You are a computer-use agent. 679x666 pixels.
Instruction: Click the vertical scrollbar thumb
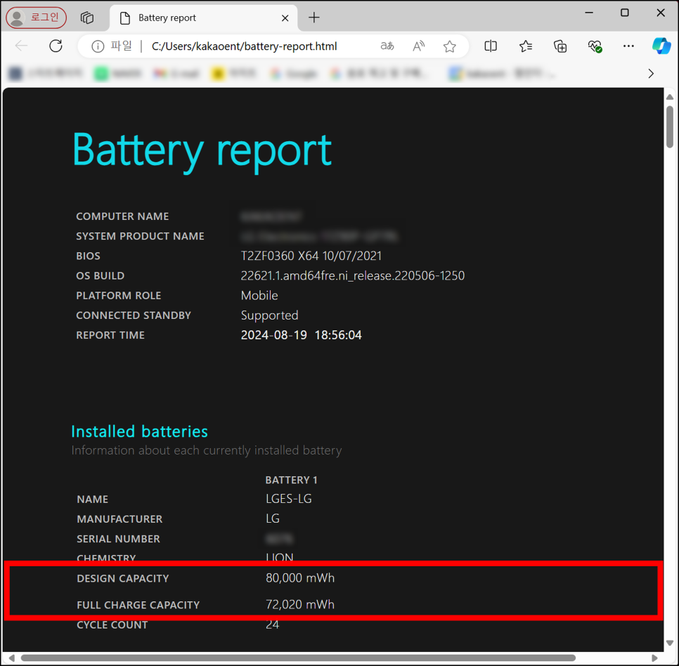click(x=670, y=126)
